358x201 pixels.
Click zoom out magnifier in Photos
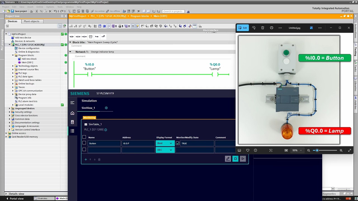tap(308, 150)
